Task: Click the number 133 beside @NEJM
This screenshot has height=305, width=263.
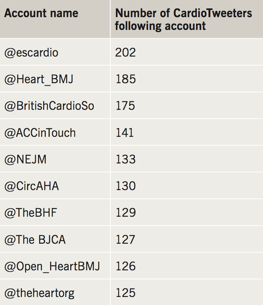Action: tap(125, 159)
